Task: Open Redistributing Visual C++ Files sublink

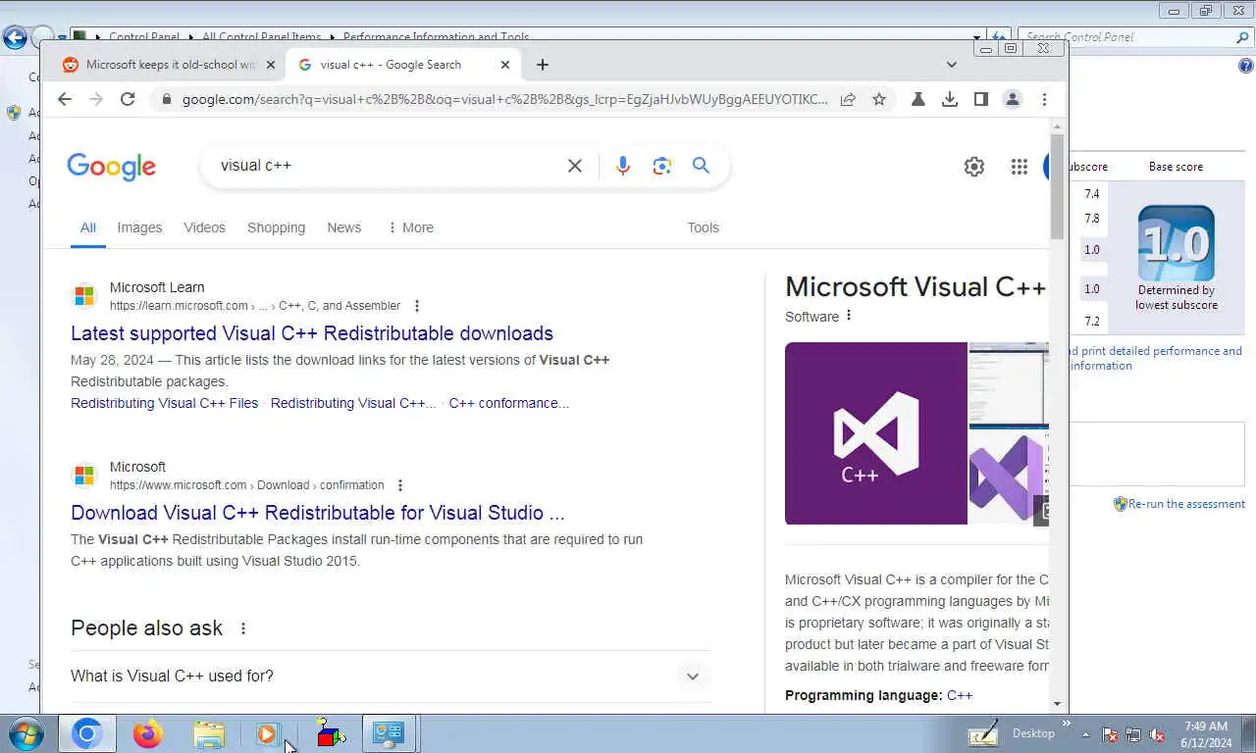Action: tap(164, 403)
